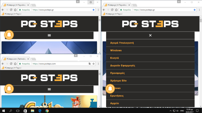Toggle the volume icon in system tray

177,111
